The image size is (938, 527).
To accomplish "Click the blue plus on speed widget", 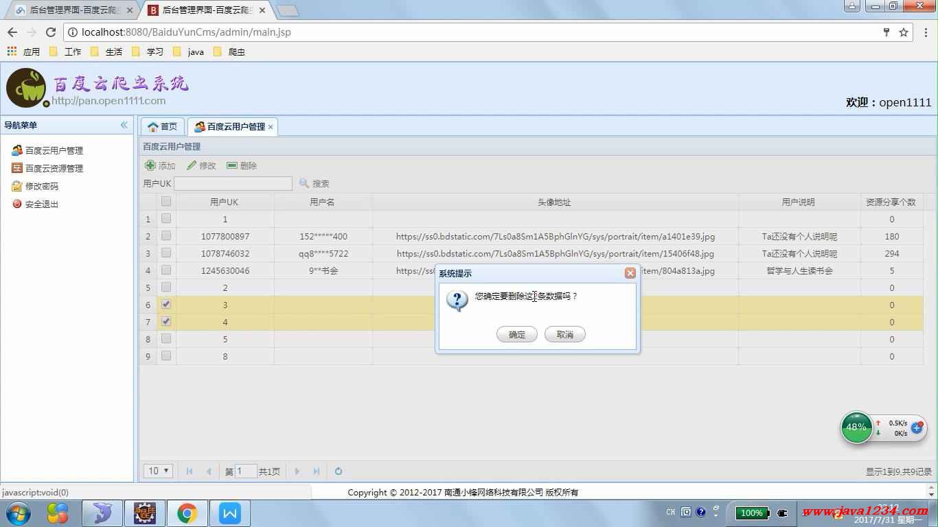I will (917, 428).
